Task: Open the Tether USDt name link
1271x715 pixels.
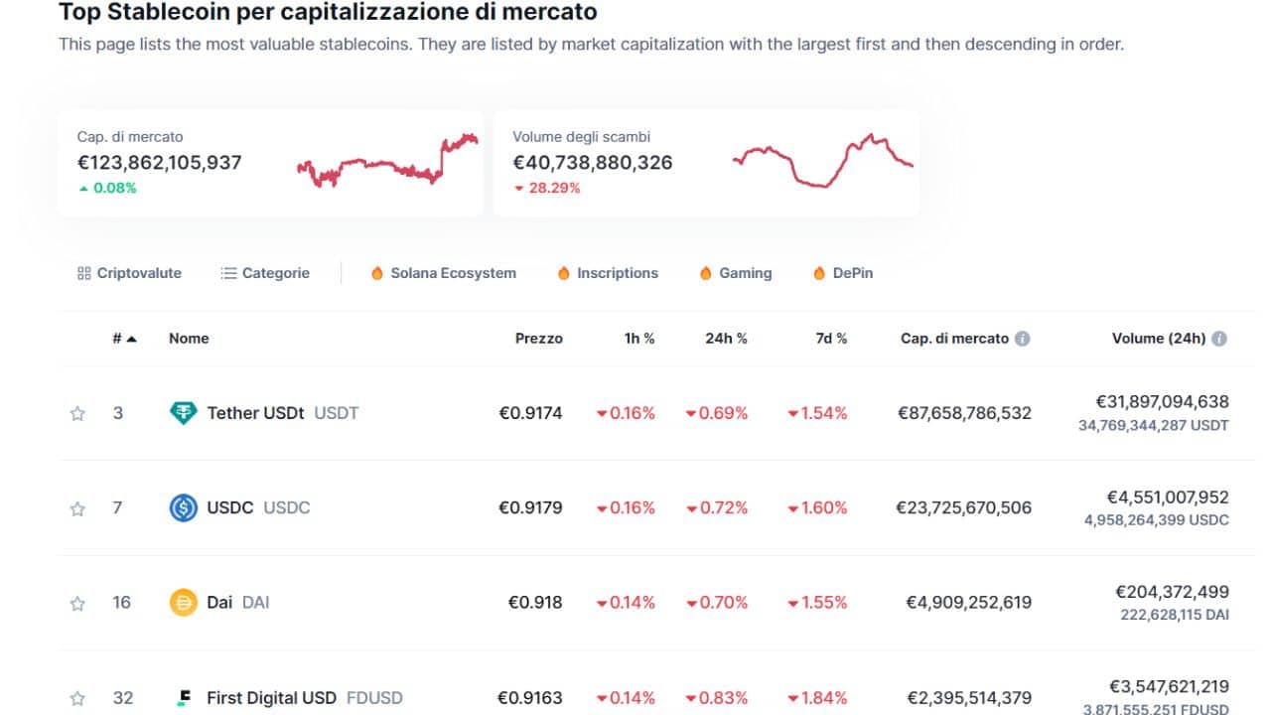Action: [x=255, y=413]
